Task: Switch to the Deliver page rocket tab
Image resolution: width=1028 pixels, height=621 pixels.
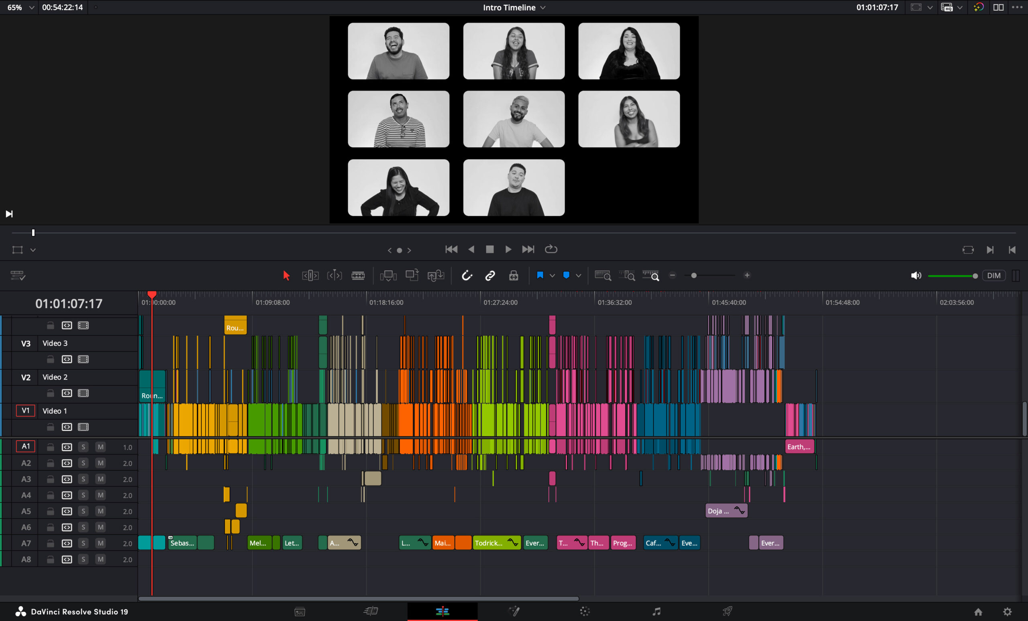Action: click(727, 611)
